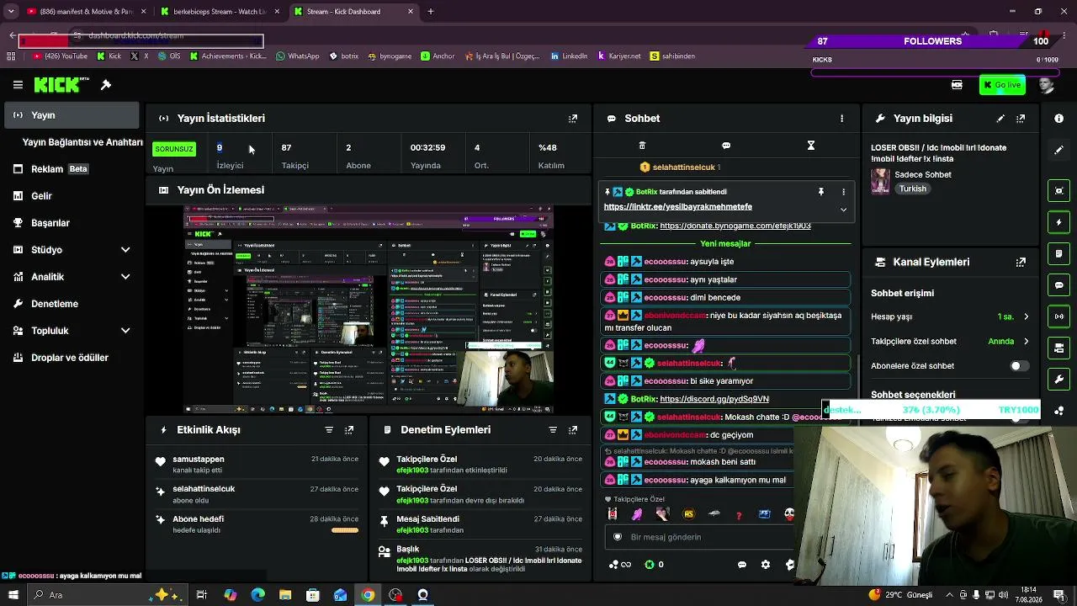The width and height of the screenshot is (1077, 606).
Task: Open Google Chrome from the taskbar
Action: coord(368,595)
